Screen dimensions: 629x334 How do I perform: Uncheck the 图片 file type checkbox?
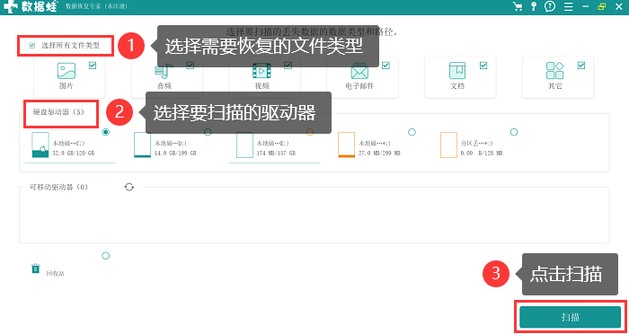(93, 66)
